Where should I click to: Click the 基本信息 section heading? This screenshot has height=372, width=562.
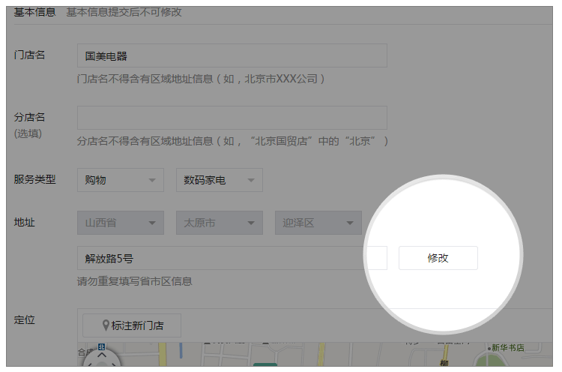point(34,12)
